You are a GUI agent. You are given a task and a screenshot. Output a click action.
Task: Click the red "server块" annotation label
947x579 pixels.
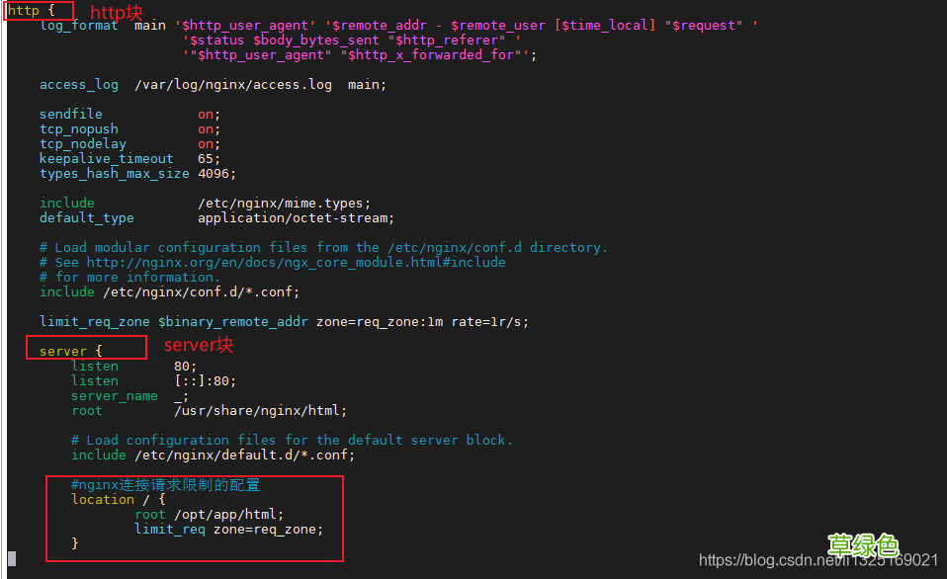tap(199, 345)
